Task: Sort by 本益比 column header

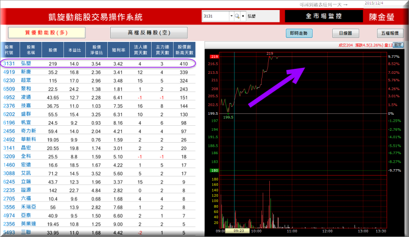Action: point(74,50)
